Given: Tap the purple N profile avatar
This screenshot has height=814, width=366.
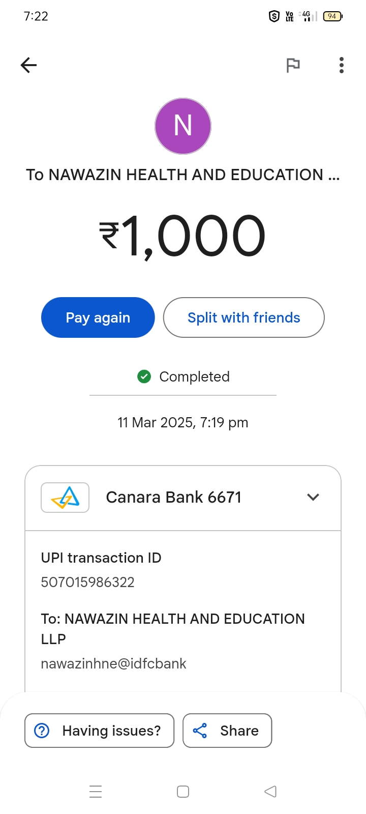Looking at the screenshot, I should tap(183, 126).
